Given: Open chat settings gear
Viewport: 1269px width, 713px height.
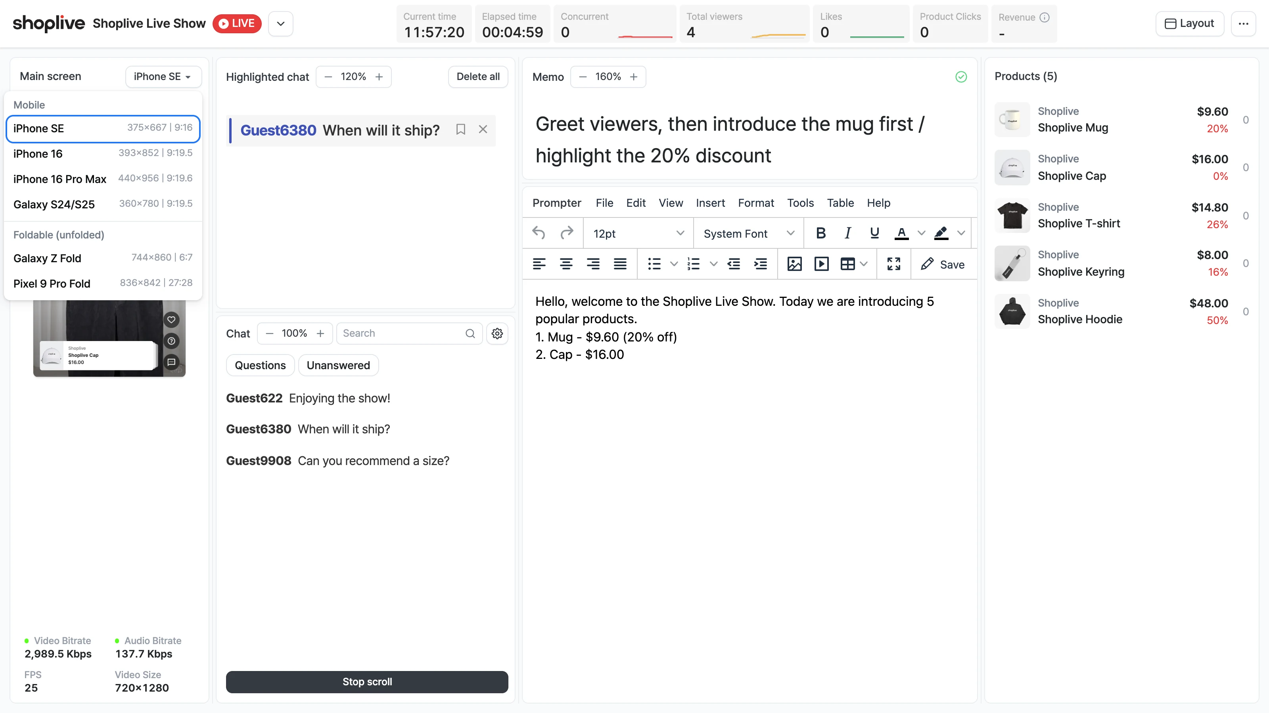Looking at the screenshot, I should (497, 334).
